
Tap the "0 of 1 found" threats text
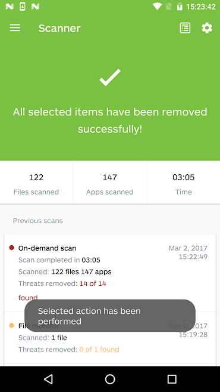99,349
